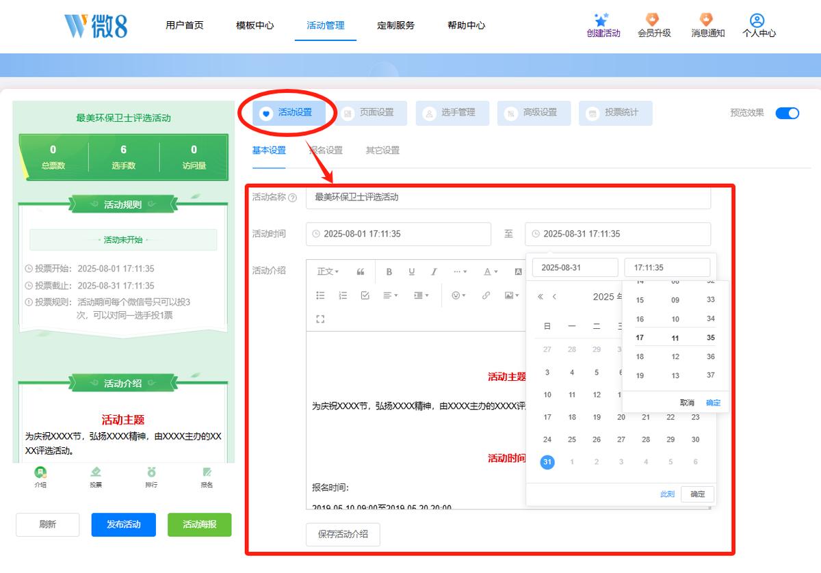This screenshot has height=573, width=821.
Task: Click the insert link icon in the editor
Action: coord(486,295)
